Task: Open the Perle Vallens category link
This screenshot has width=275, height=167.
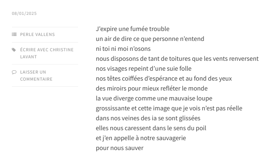Action: click(38, 35)
